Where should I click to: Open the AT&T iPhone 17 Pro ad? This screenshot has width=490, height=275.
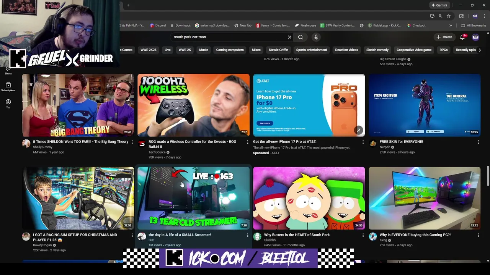(x=309, y=105)
